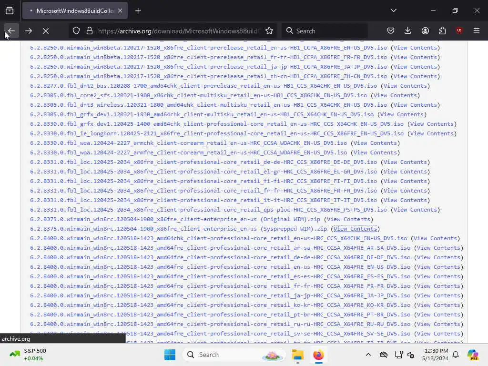Viewport: 488px width, 366px height.
Task: Open File Explorer from the taskbar
Action: tap(297, 355)
